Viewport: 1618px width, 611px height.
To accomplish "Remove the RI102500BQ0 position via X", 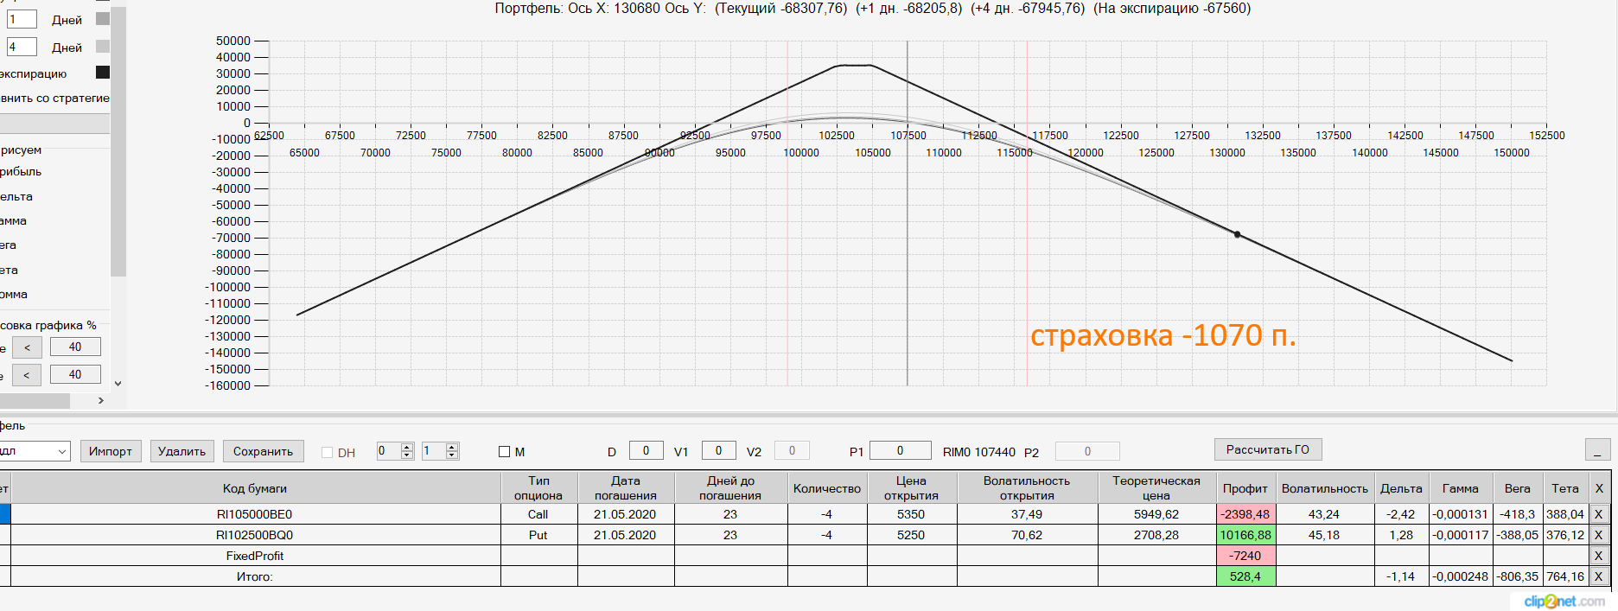I will click(1598, 535).
